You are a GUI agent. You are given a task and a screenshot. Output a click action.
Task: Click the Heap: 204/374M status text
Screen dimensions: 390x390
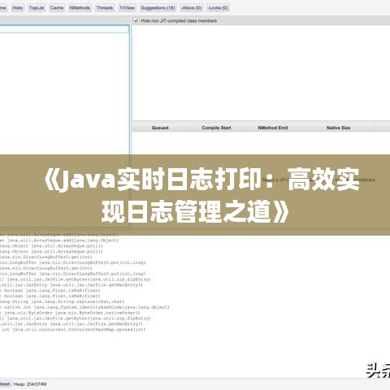coord(30,384)
